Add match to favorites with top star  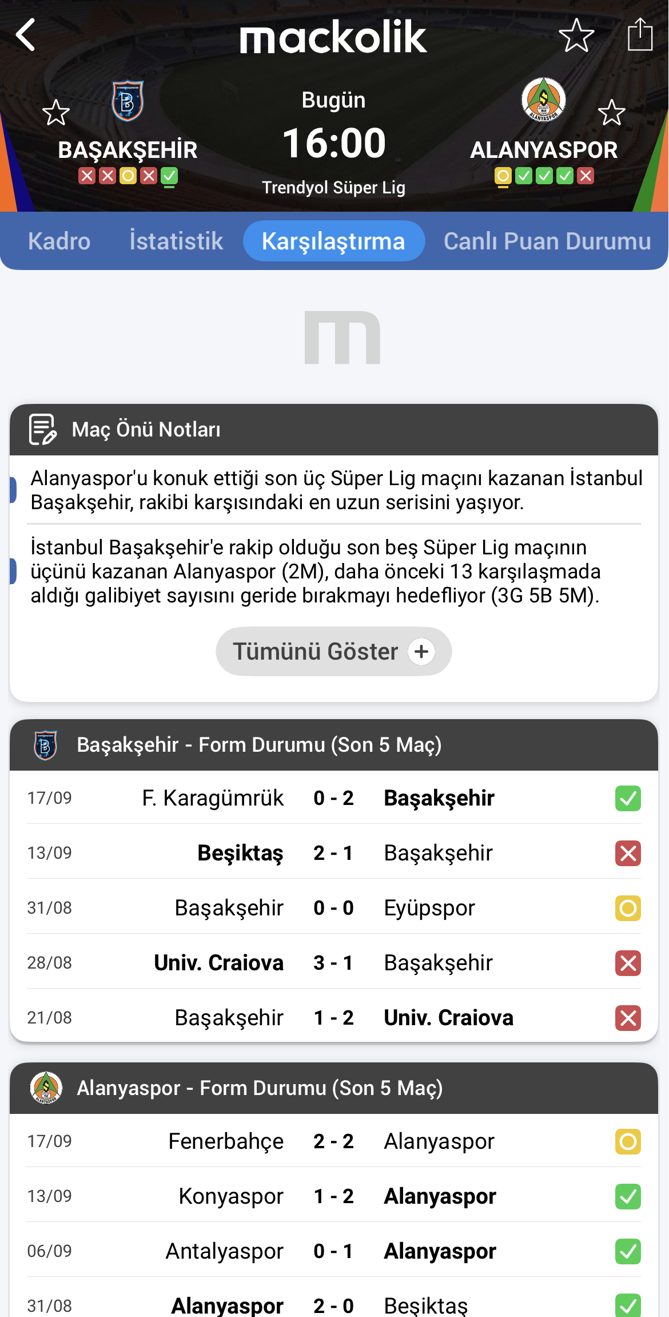tap(576, 35)
